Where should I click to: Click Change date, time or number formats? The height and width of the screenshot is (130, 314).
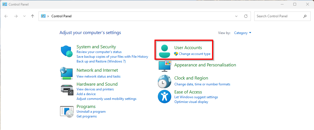tap(202, 84)
